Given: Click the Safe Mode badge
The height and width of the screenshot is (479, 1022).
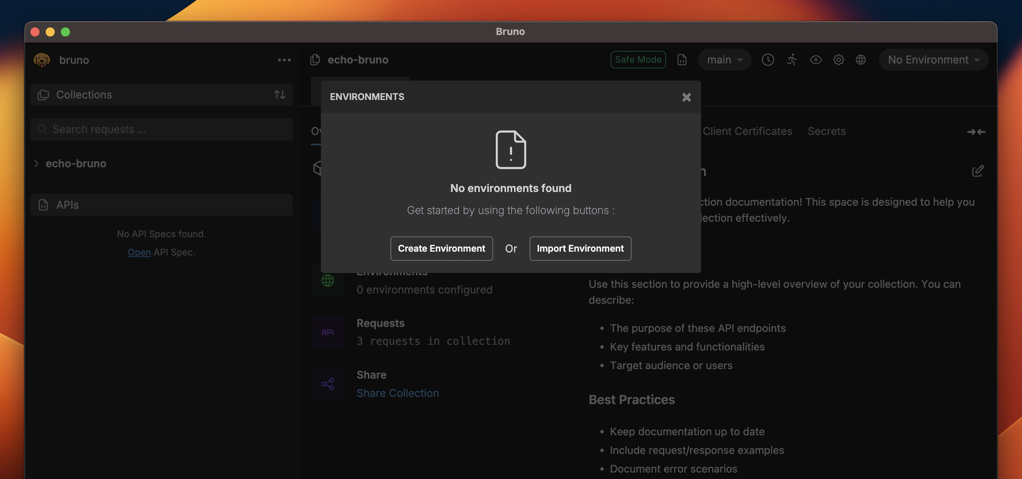Looking at the screenshot, I should [638, 59].
